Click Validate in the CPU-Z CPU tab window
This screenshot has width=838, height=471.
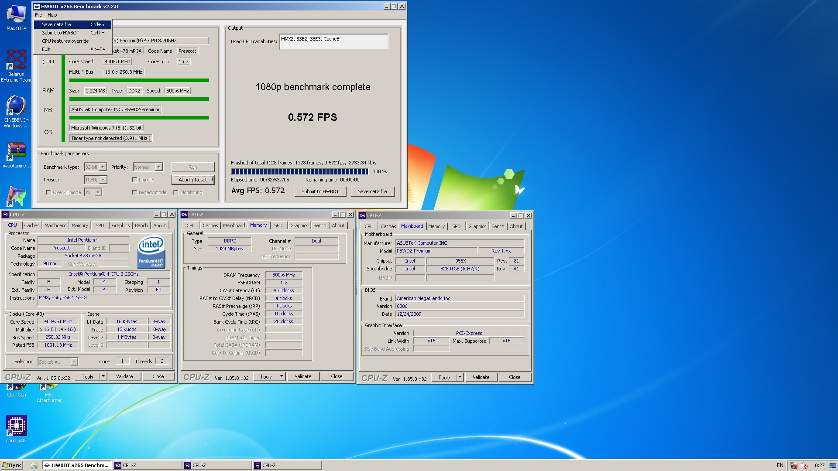(x=124, y=376)
